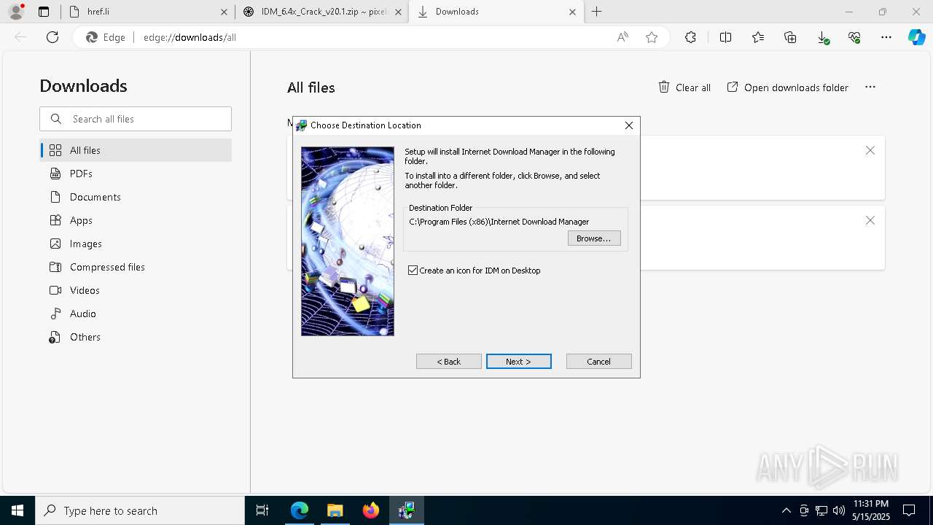
Task: Filter downloads by Others
Action: pos(136,337)
